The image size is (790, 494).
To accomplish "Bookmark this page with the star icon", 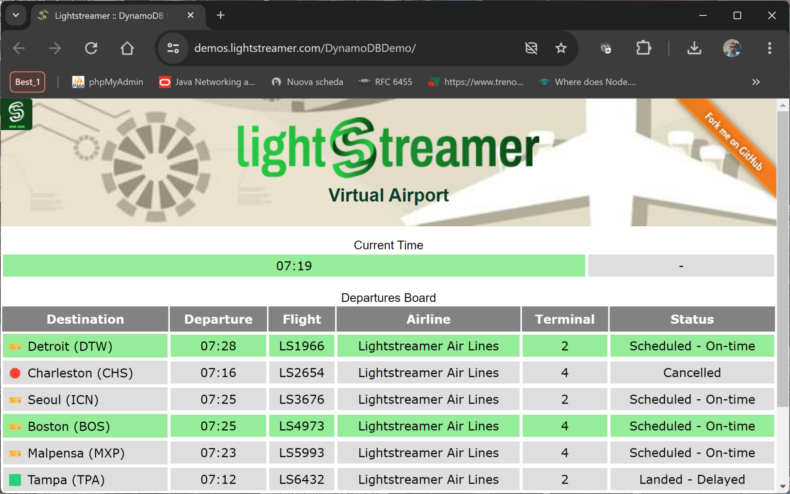I will (561, 48).
